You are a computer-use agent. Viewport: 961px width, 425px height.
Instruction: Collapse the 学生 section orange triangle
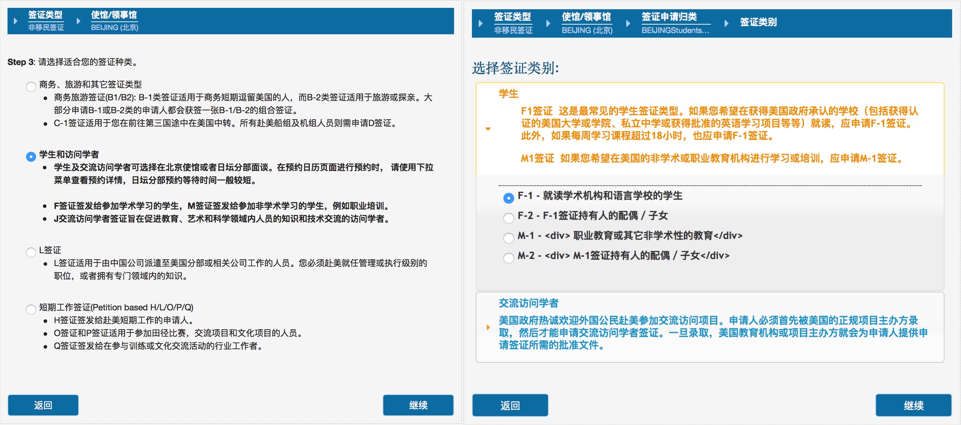pyautogui.click(x=488, y=129)
